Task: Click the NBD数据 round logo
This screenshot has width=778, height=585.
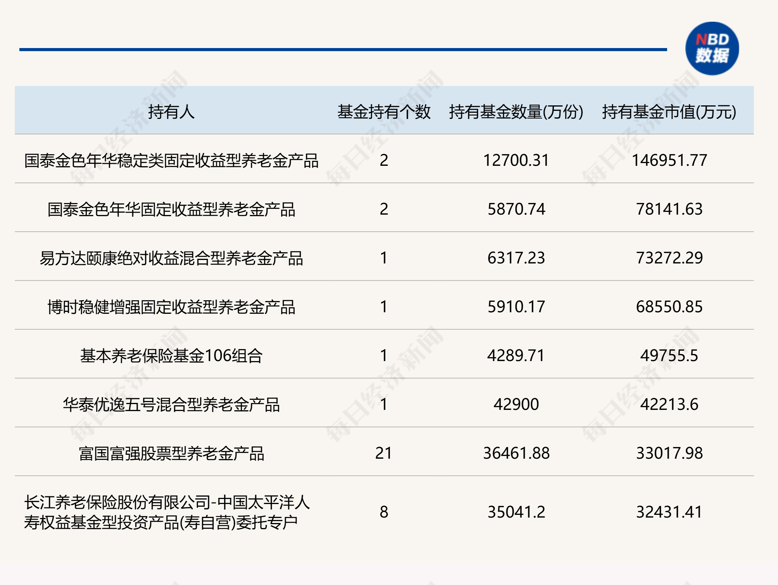Action: (712, 48)
